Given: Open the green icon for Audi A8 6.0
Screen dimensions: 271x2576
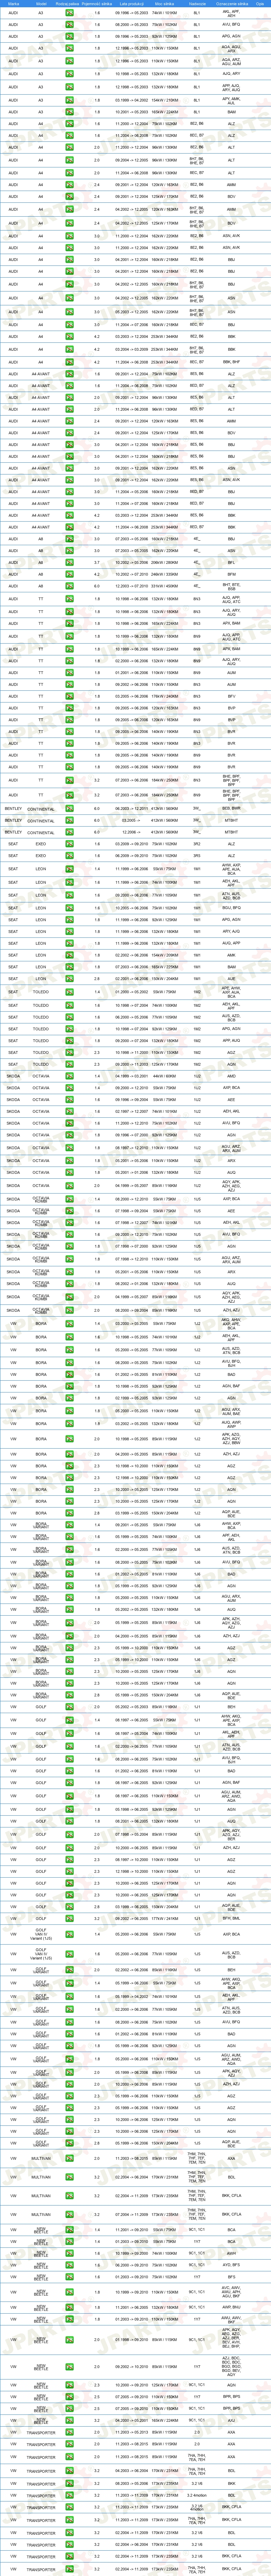Looking at the screenshot, I should coord(70,586).
